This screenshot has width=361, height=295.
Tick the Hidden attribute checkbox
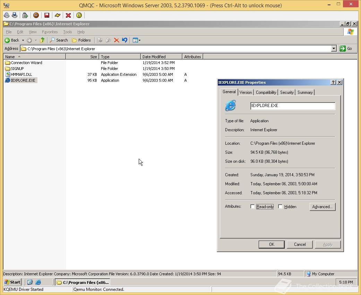pyautogui.click(x=281, y=207)
